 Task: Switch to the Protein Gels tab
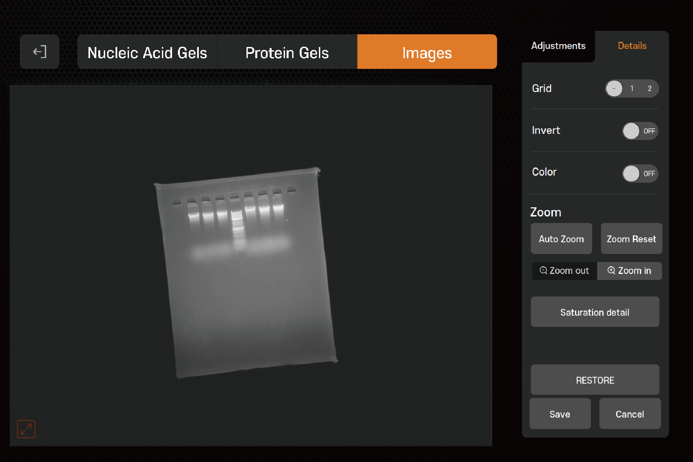point(287,52)
